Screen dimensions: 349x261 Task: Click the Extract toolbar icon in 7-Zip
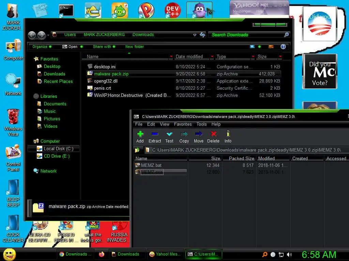tap(155, 137)
